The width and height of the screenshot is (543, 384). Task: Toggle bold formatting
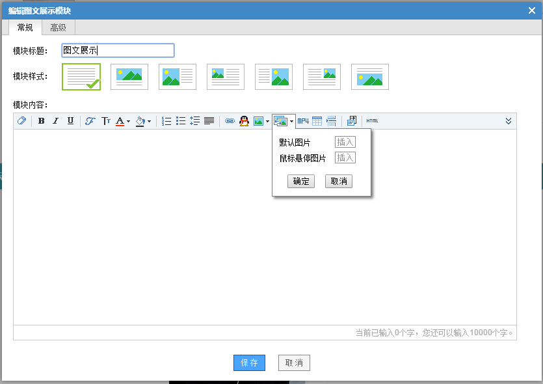point(42,121)
